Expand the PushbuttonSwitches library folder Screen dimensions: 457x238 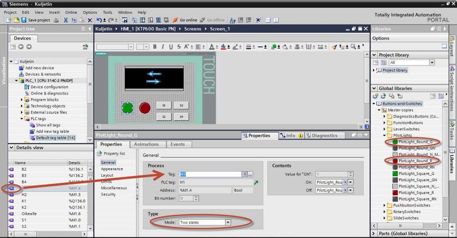(384, 205)
